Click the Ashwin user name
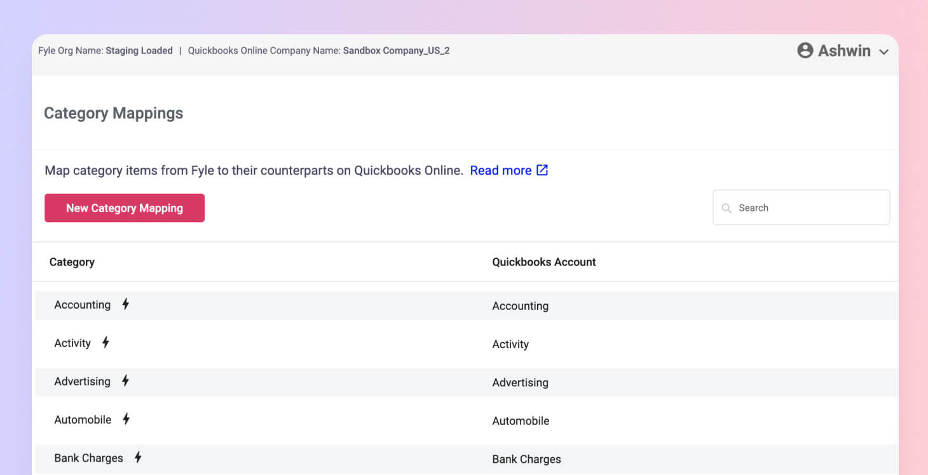 [844, 51]
